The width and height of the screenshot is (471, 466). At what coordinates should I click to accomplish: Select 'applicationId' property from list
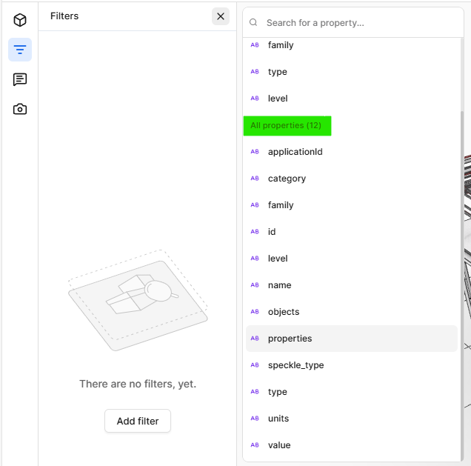click(295, 152)
